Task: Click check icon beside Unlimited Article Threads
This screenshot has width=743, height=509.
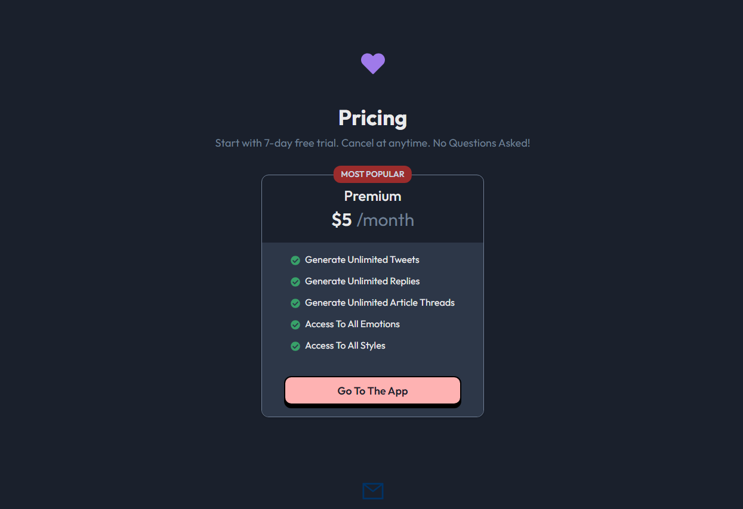Action: pos(295,303)
